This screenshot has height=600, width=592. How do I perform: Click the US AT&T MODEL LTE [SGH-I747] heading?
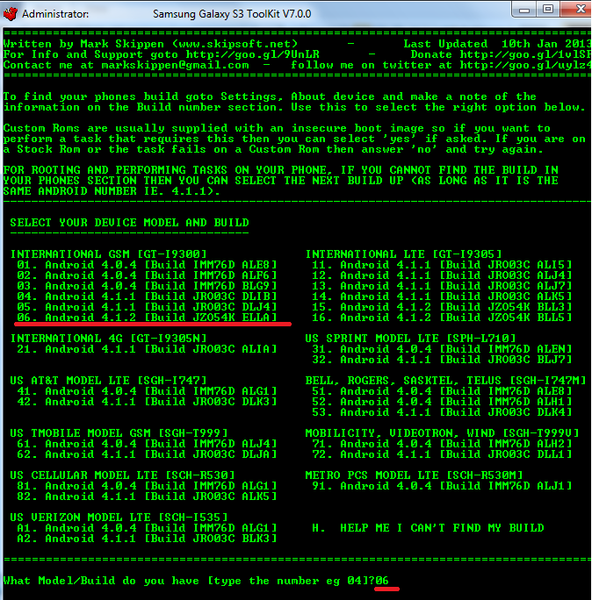(x=108, y=381)
